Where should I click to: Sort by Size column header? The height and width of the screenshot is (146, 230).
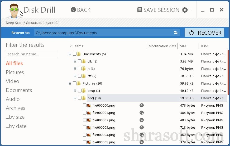click(183, 46)
